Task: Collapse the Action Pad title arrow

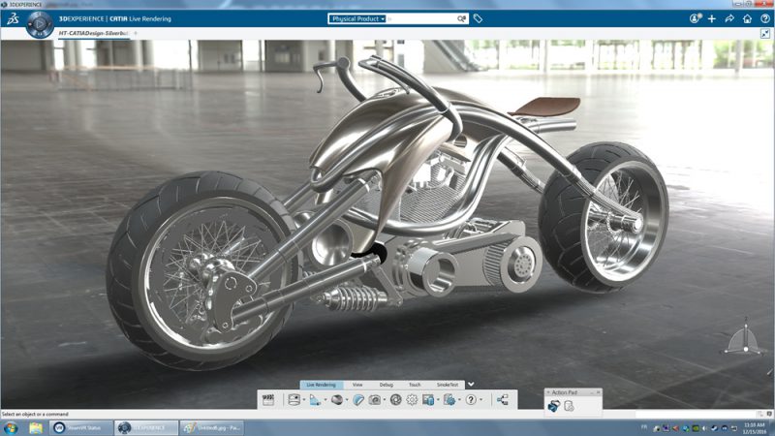Action: 548,392
